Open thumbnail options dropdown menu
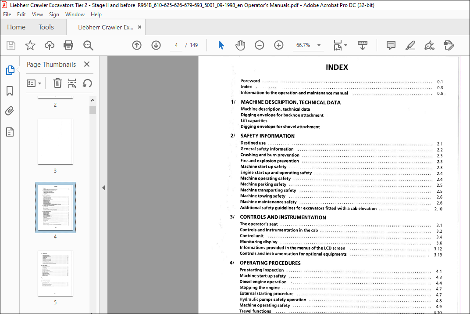This screenshot has width=470, height=314. 34,83
